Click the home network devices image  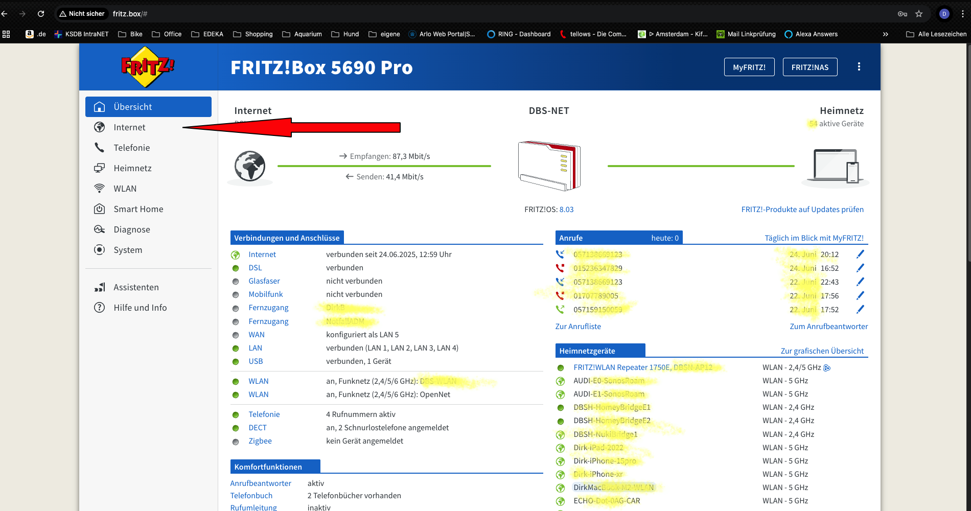point(836,167)
